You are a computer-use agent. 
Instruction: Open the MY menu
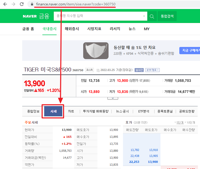(147, 29)
